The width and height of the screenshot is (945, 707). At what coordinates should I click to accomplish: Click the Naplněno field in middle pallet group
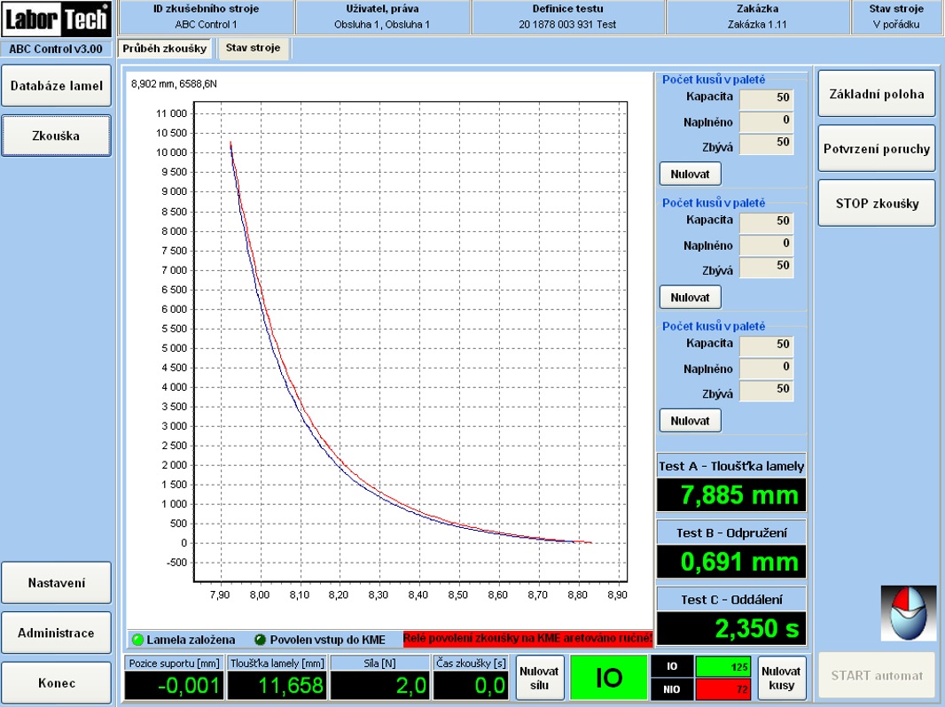pos(766,245)
